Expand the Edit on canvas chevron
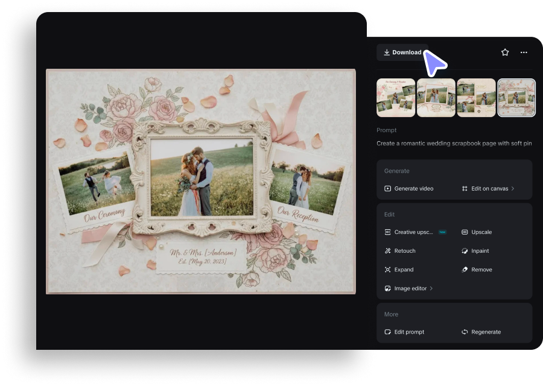This screenshot has width=543, height=386. tap(513, 188)
